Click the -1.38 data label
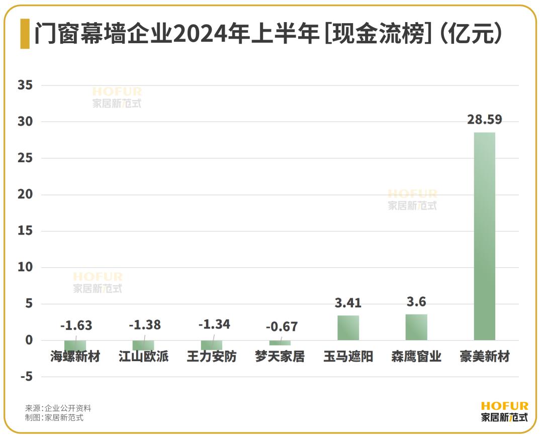The width and height of the screenshot is (543, 438). click(x=145, y=325)
